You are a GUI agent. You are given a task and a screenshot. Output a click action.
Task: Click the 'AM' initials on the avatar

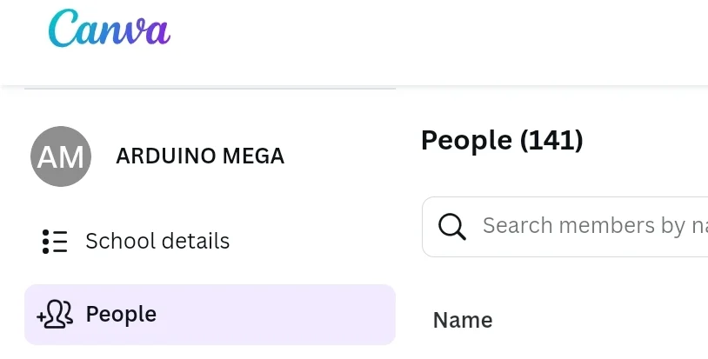(61, 157)
